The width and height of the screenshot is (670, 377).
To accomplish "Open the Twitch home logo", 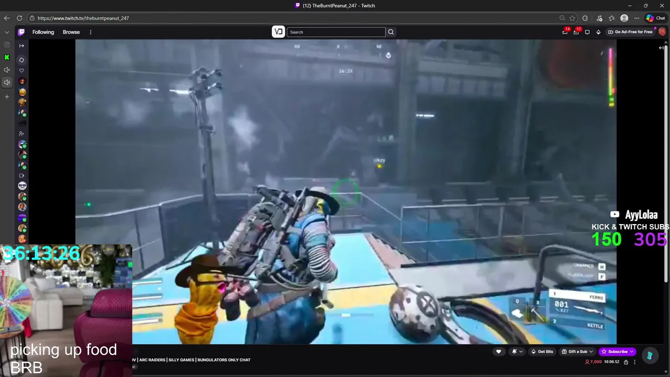I will (x=21, y=32).
